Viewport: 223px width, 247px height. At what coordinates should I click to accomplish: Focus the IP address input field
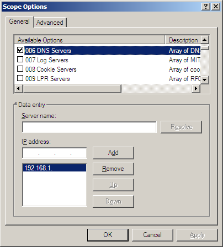pos(55,153)
